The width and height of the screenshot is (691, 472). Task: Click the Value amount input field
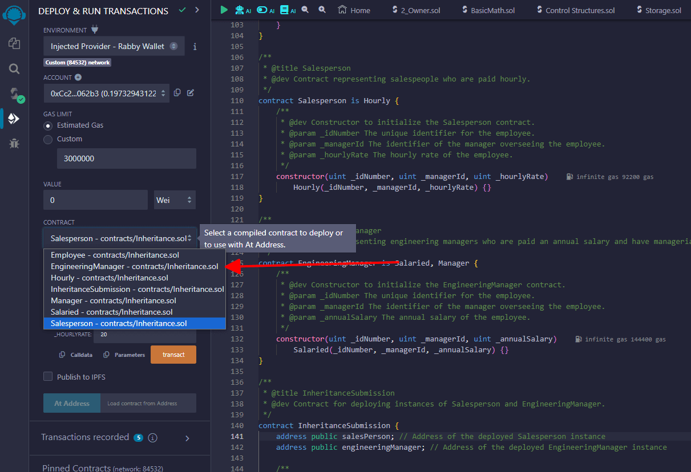[95, 200]
